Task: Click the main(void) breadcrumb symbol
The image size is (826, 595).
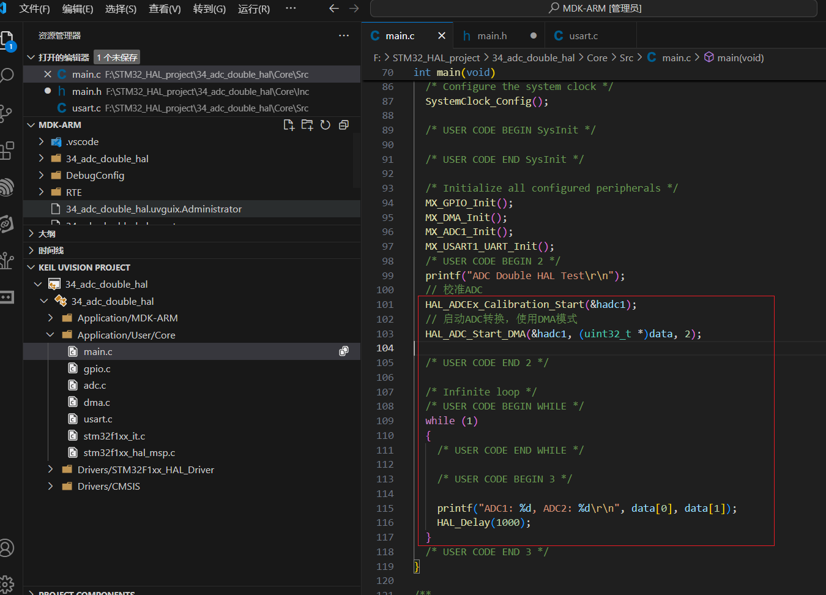Action: [734, 58]
